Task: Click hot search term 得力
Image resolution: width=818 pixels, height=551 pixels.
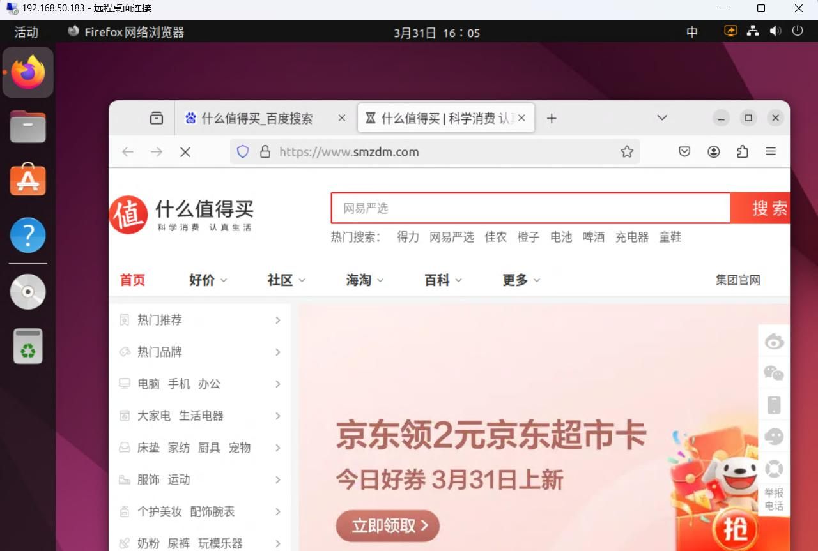Action: [x=408, y=237]
